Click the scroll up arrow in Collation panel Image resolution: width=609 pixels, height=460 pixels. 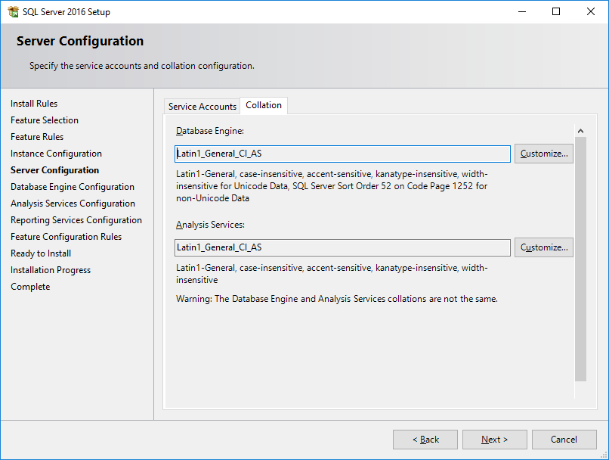tap(580, 131)
